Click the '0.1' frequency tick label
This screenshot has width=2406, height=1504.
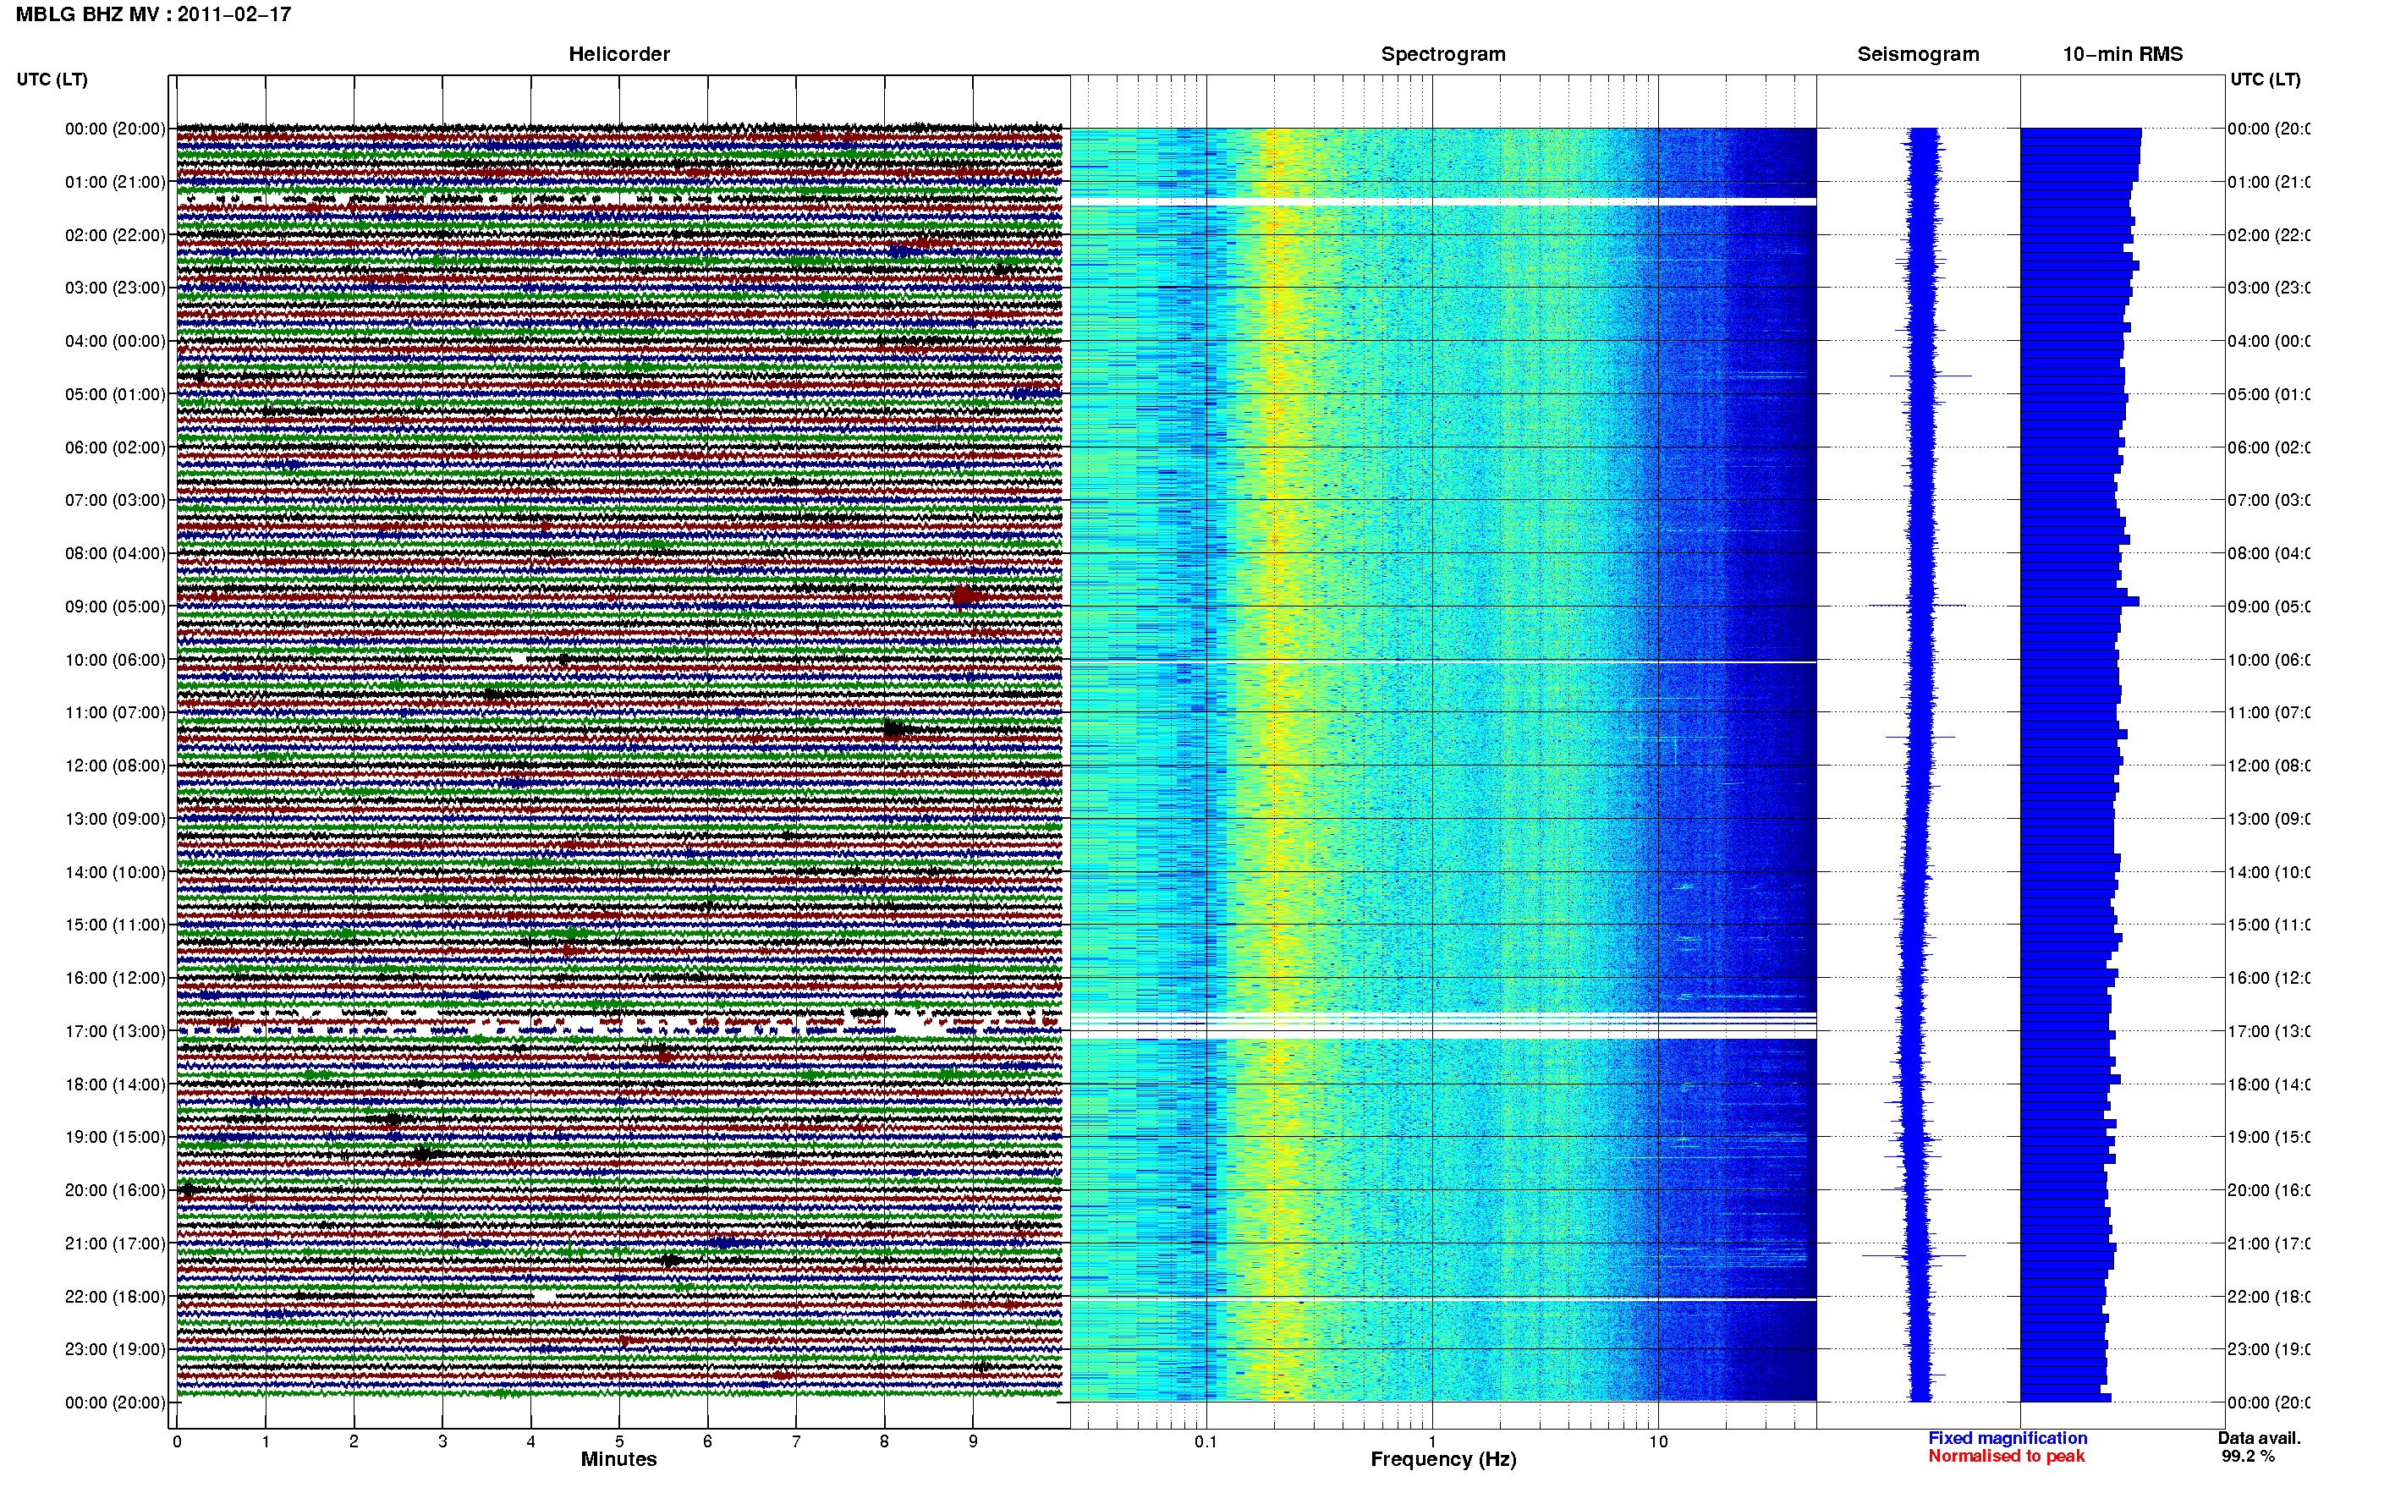click(x=1206, y=1441)
